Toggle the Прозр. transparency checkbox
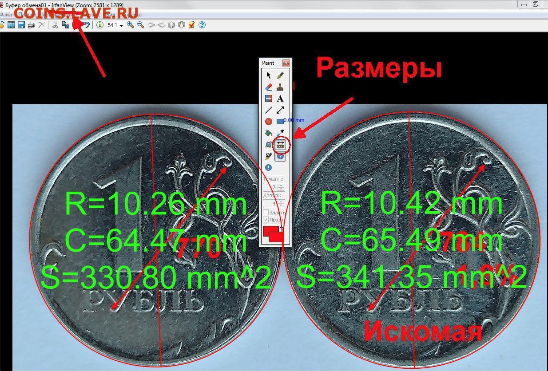Viewport: 548px width, 371px height. point(266,220)
